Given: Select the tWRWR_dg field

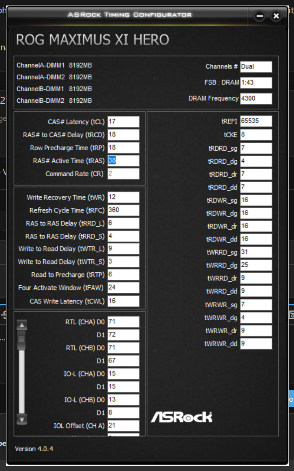Looking at the screenshot, I should (x=256, y=318).
